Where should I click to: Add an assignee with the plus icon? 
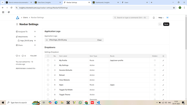[35, 32]
